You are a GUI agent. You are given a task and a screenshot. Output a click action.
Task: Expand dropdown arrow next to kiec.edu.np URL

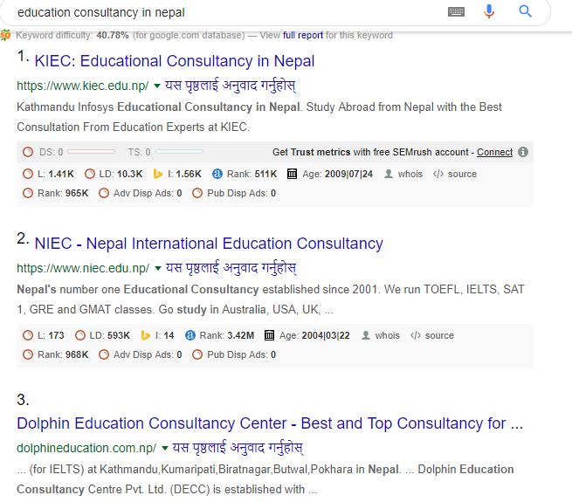pos(157,86)
